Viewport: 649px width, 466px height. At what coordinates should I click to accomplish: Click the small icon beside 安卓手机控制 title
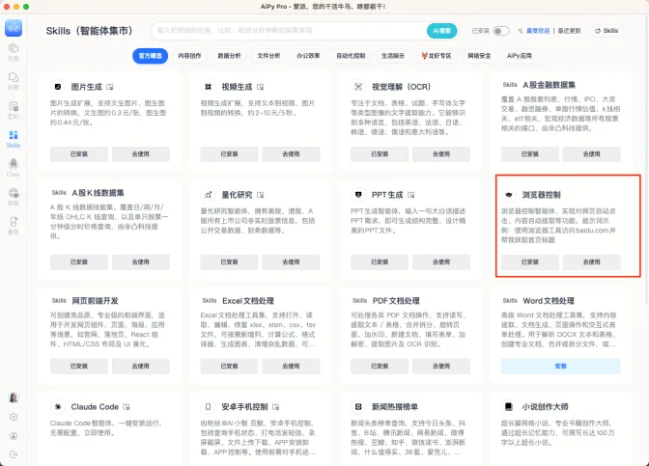(x=275, y=407)
